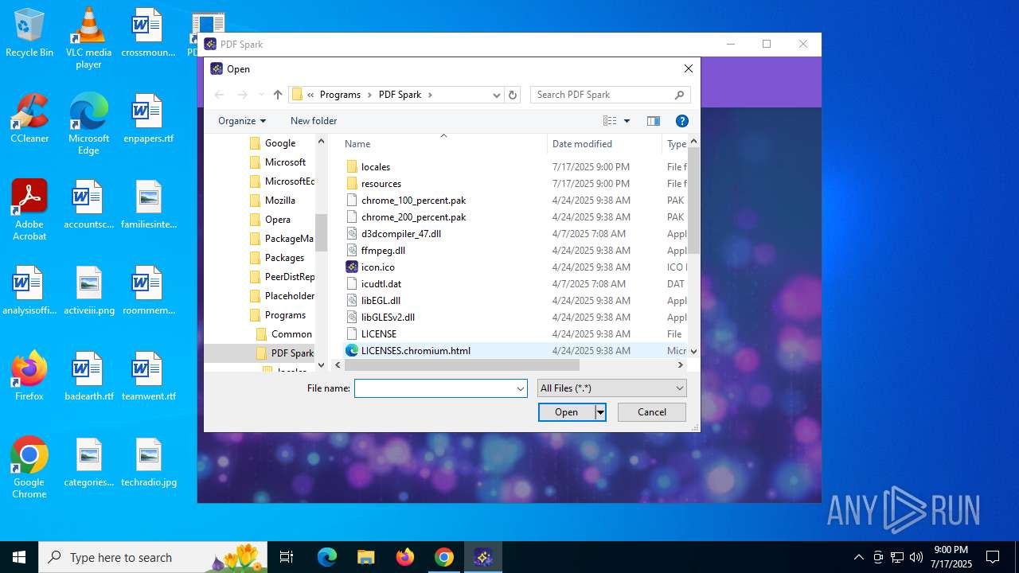Click Programs in the address breadcrumb
The height and width of the screenshot is (573, 1019).
tap(340, 95)
